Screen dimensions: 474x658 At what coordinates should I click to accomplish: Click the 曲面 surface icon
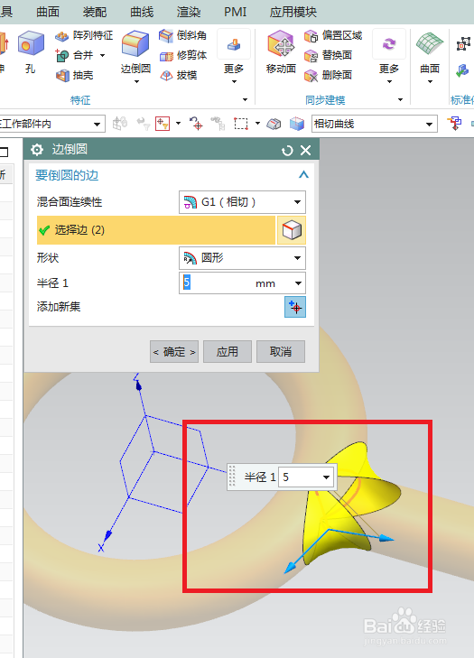pos(430,43)
